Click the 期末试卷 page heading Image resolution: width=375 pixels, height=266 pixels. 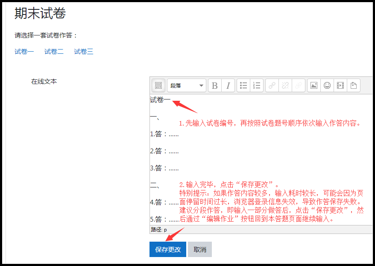pyautogui.click(x=40, y=13)
